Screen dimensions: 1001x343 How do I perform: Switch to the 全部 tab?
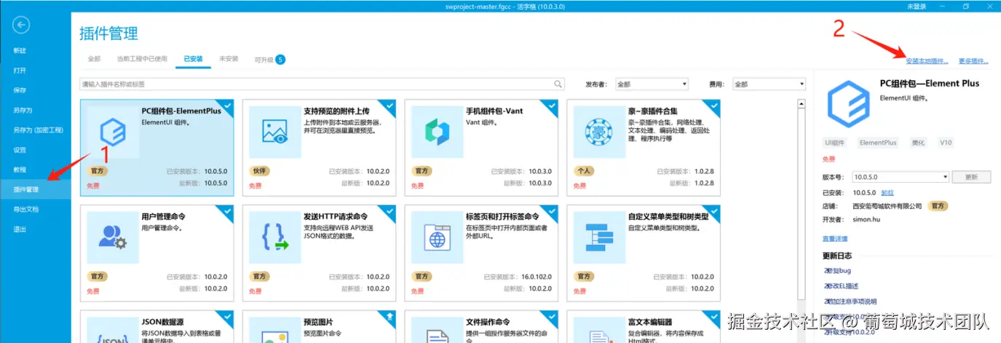(94, 59)
